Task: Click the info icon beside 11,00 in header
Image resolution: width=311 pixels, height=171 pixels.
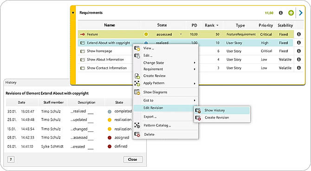Action: pyautogui.click(x=281, y=13)
